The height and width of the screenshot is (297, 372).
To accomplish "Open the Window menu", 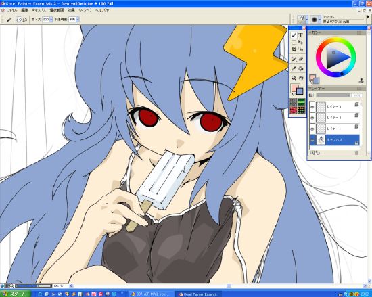I will 85,10.
